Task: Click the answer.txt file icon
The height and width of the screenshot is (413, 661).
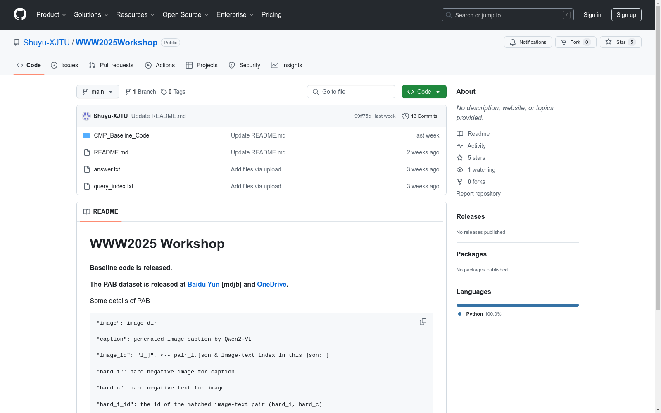Action: pos(87,169)
